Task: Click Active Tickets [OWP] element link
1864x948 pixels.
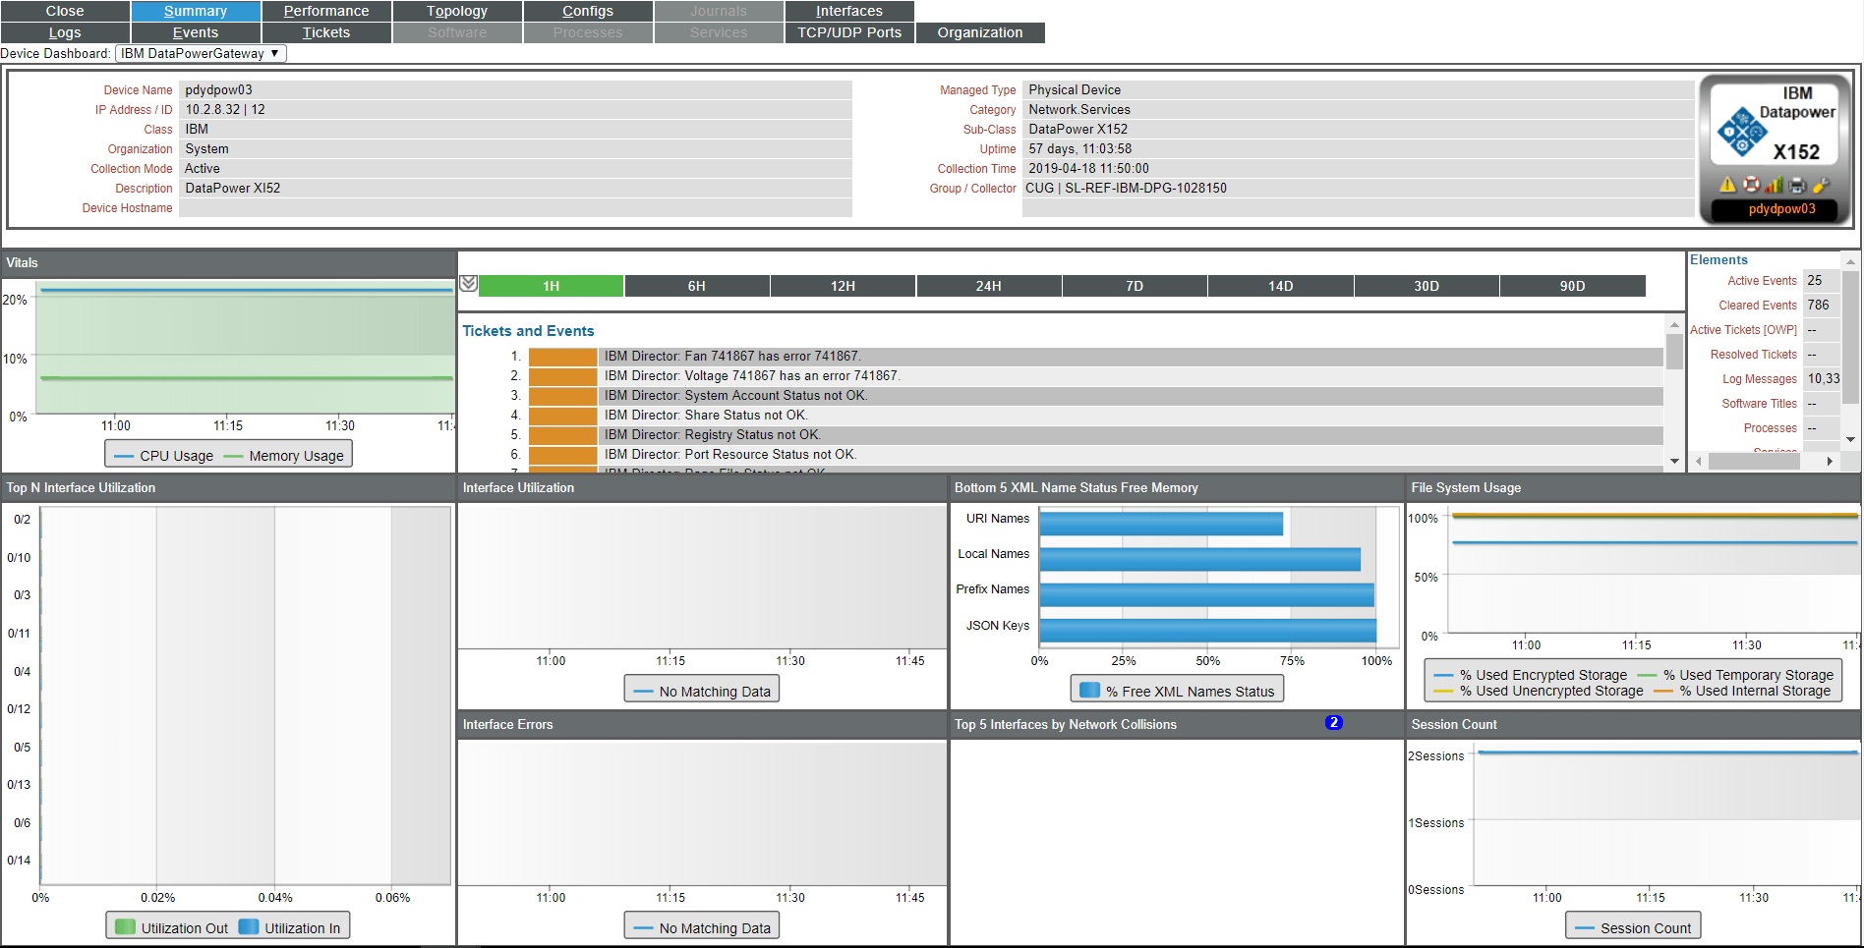Action: tap(1744, 330)
